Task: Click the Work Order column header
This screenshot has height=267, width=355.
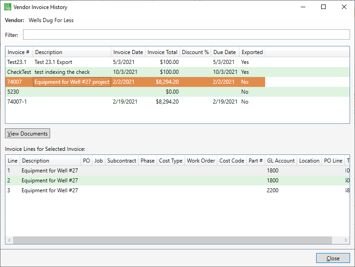Action: [201, 161]
